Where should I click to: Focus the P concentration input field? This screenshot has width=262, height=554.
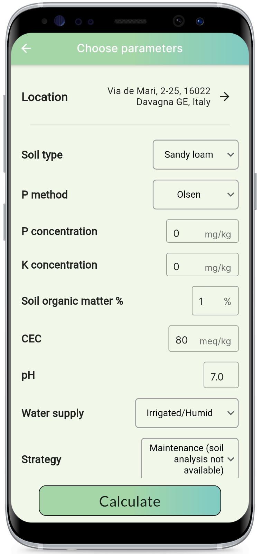pos(203,231)
